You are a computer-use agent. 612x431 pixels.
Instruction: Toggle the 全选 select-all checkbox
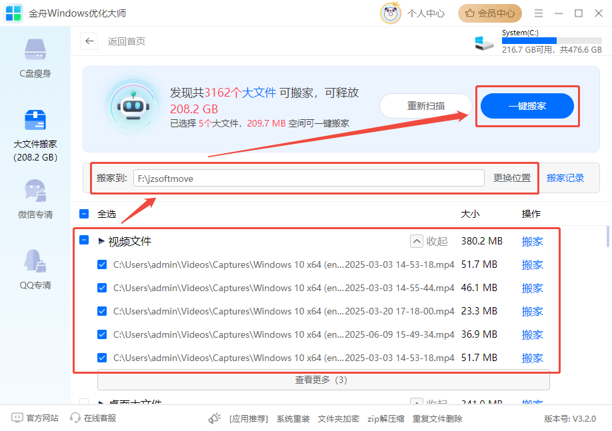coord(84,214)
